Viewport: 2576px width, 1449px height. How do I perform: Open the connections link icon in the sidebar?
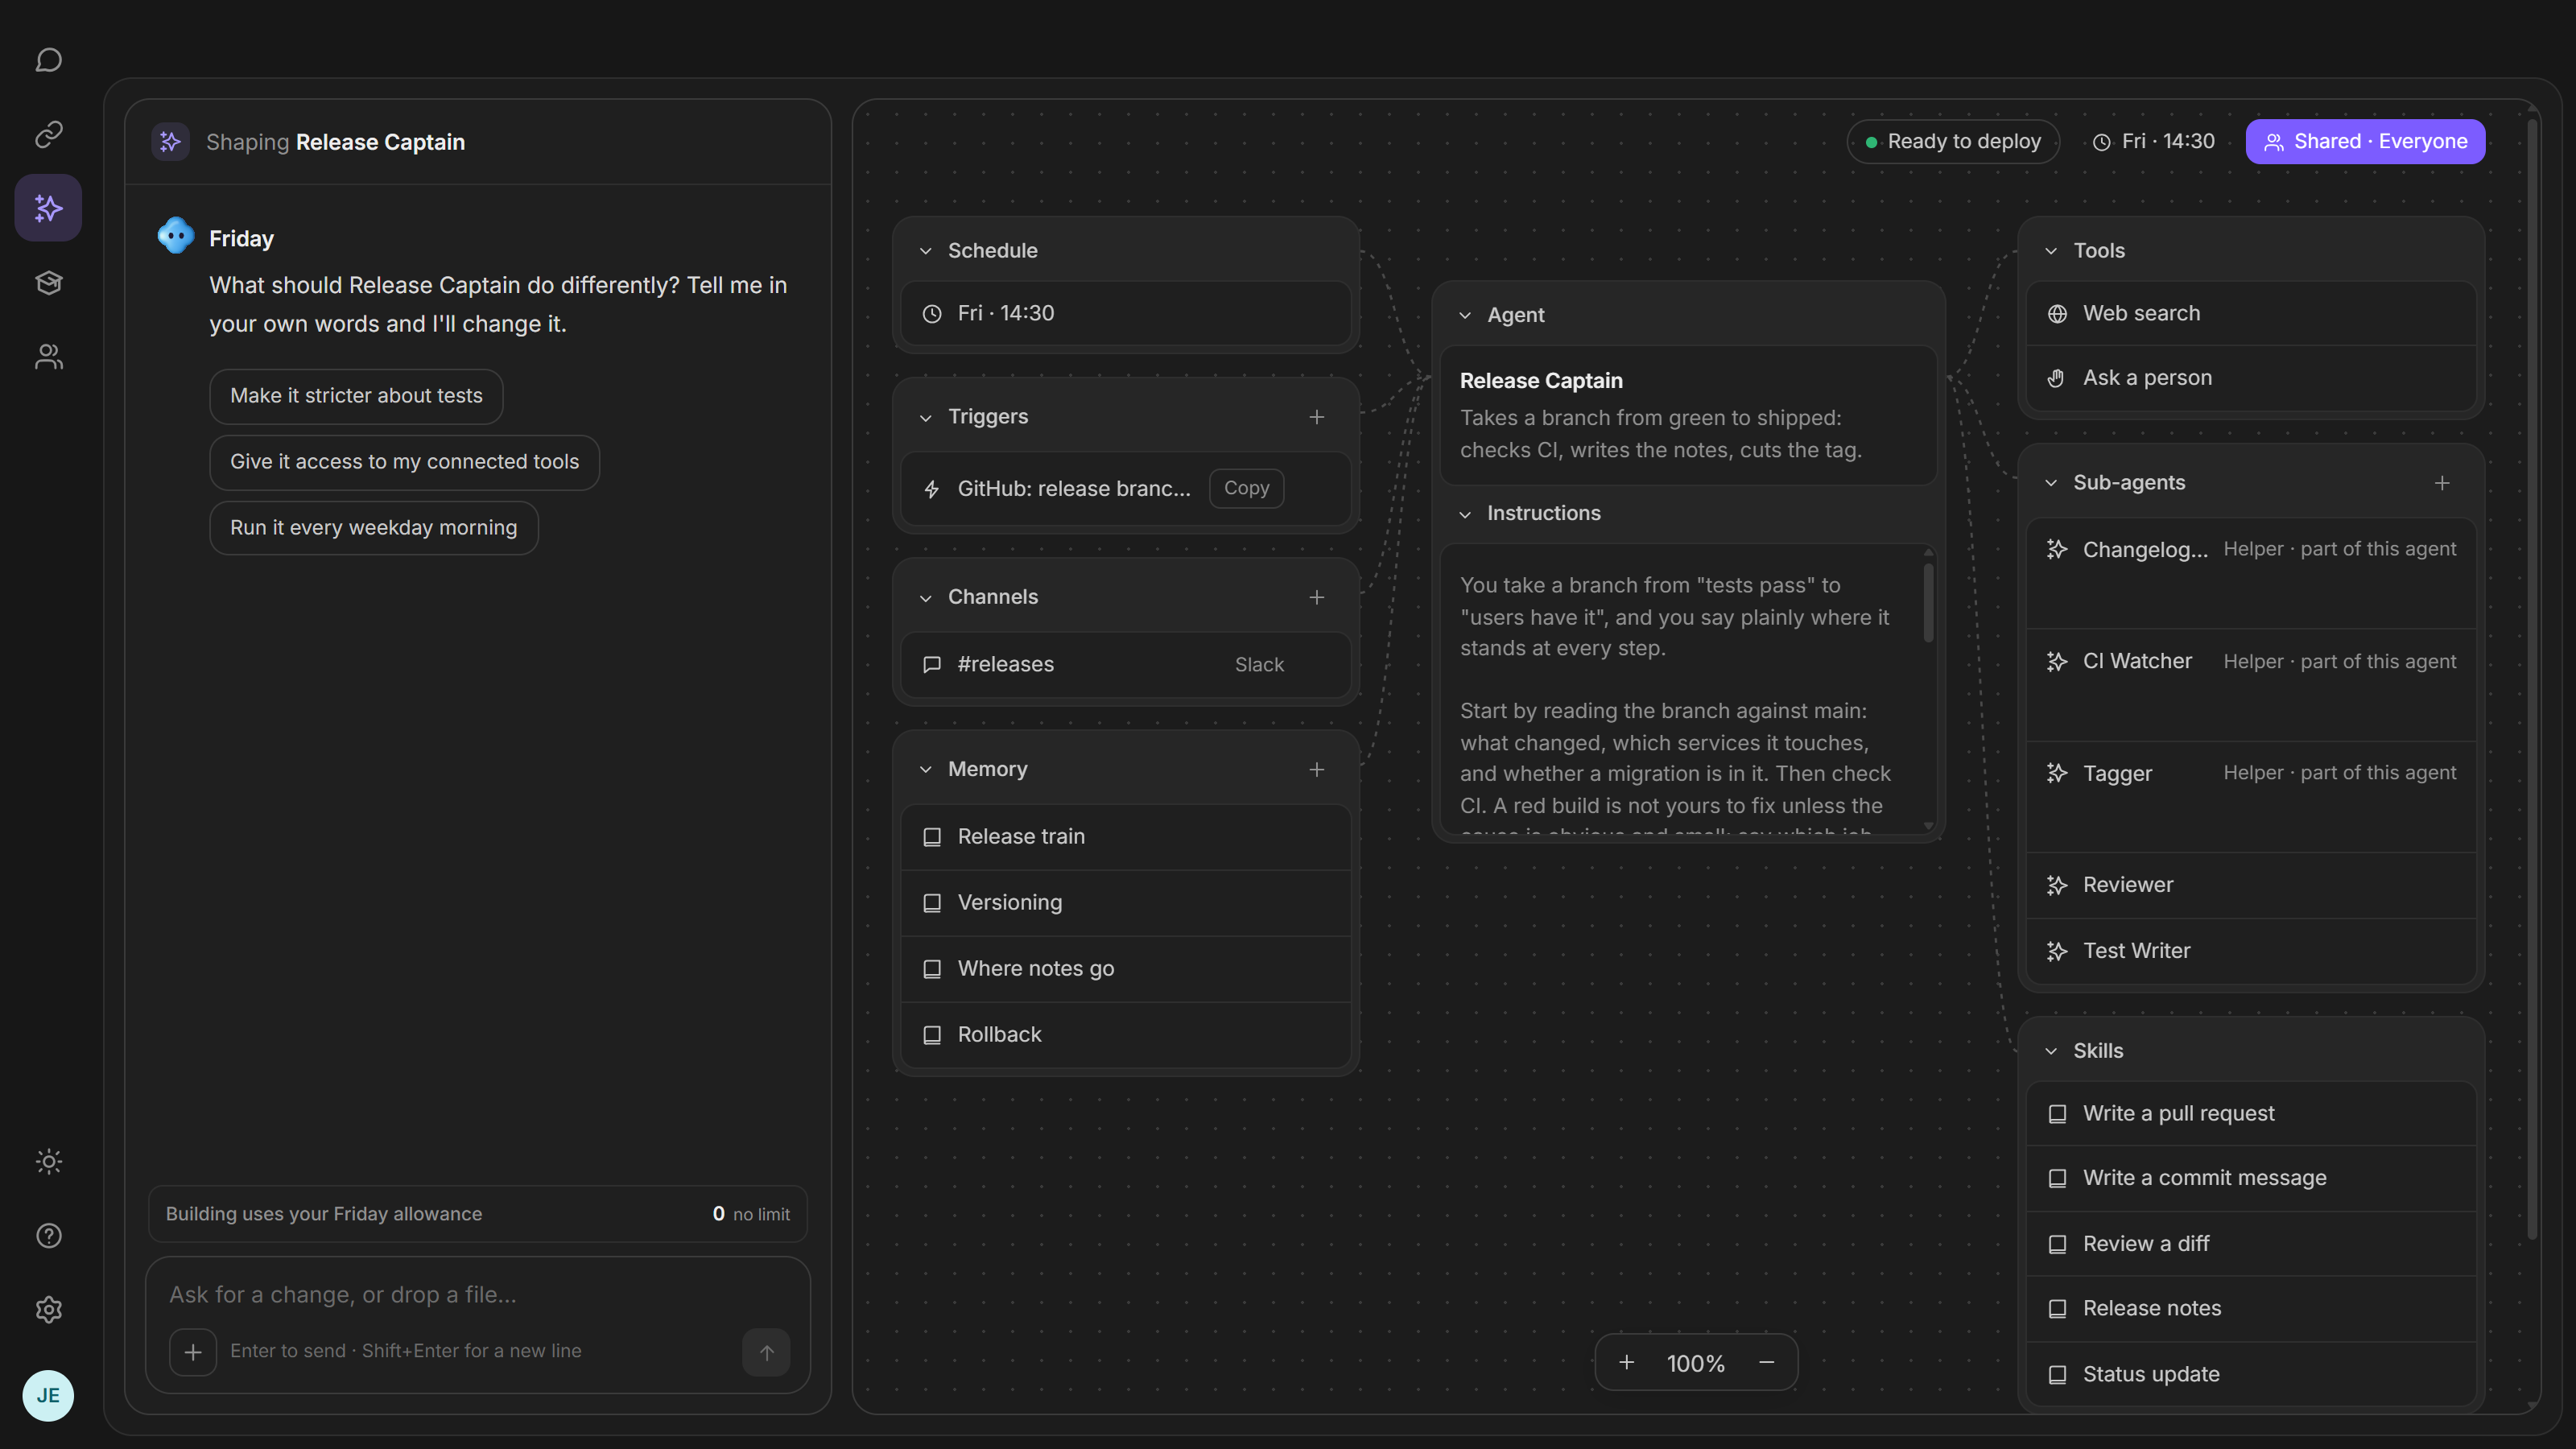(48, 134)
